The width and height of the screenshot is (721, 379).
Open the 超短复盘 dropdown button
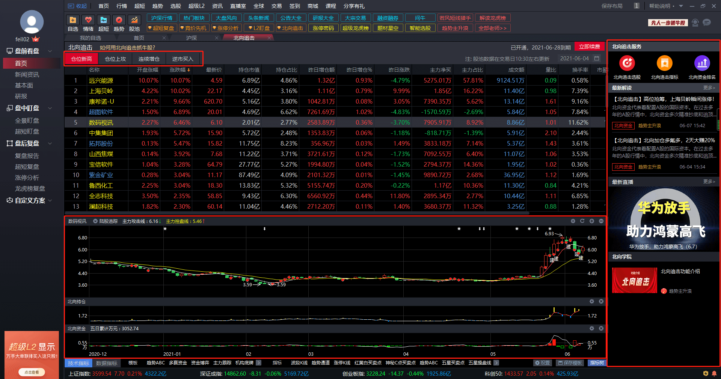point(162,28)
